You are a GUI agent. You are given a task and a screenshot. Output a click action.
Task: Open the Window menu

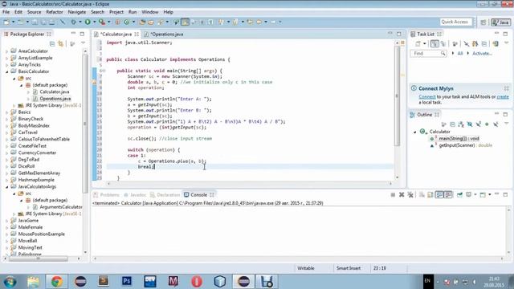tap(150, 12)
